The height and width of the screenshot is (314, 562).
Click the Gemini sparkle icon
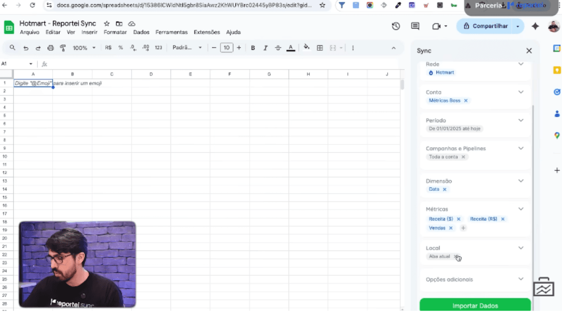click(x=535, y=27)
